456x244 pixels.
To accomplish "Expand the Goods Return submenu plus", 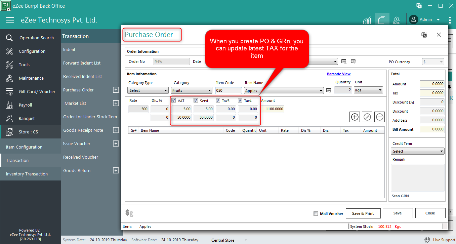I will click(x=116, y=170).
